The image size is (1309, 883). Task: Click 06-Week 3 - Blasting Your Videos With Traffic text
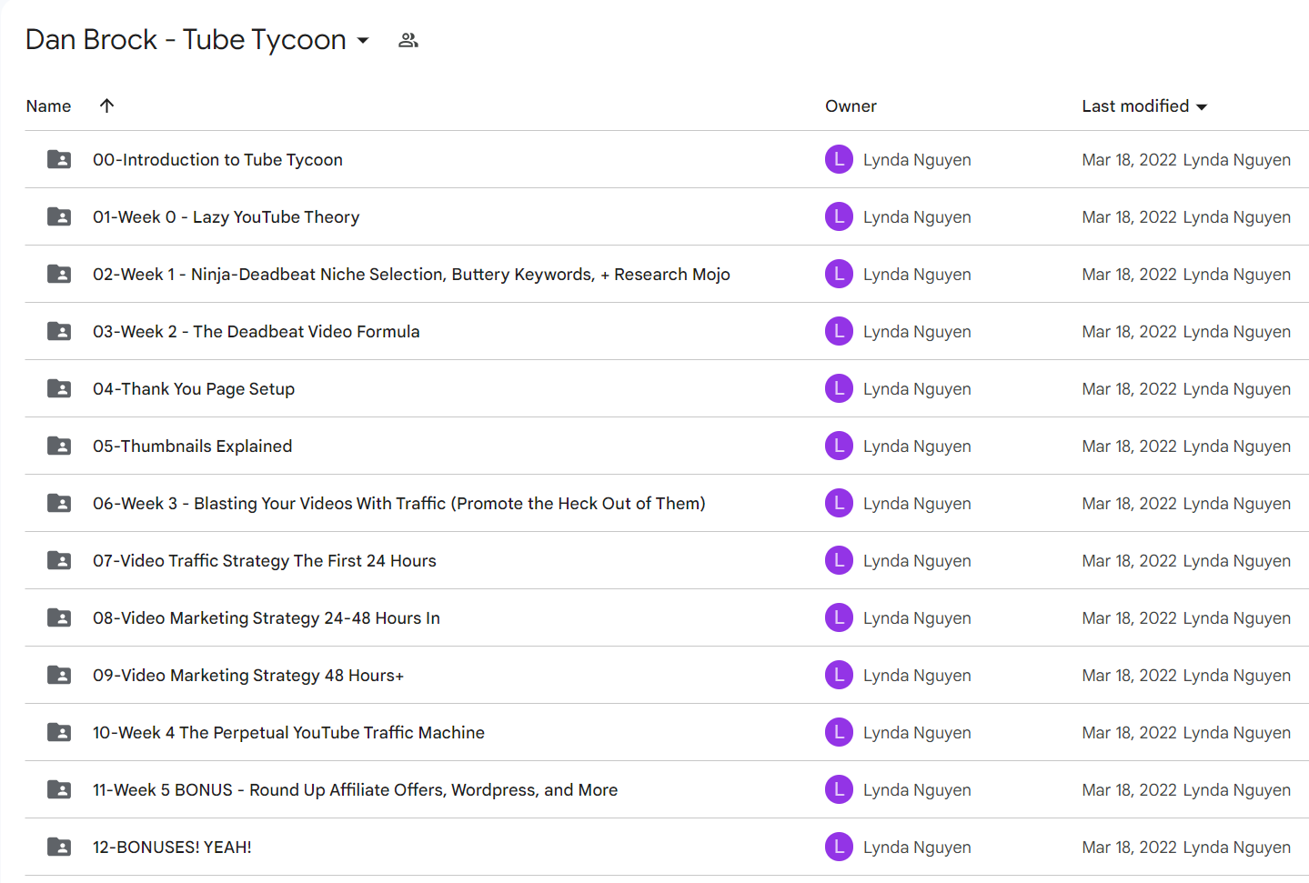click(398, 504)
